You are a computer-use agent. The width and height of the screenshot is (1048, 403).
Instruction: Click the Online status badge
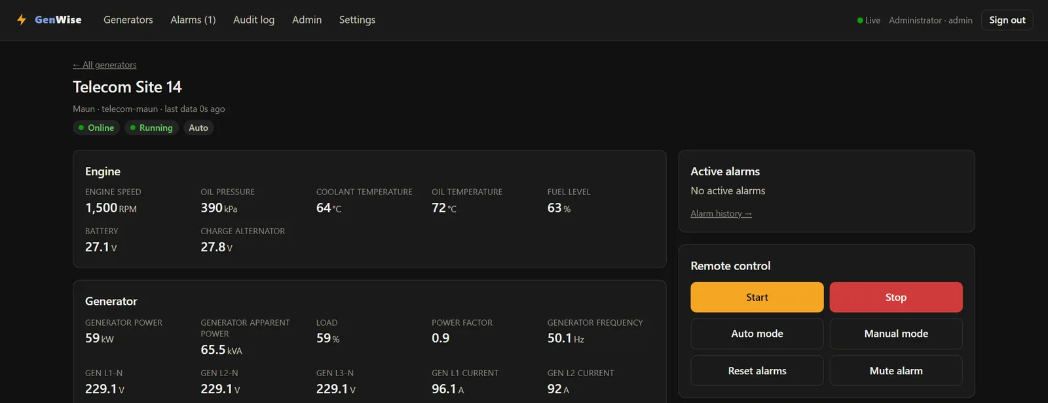(96, 128)
